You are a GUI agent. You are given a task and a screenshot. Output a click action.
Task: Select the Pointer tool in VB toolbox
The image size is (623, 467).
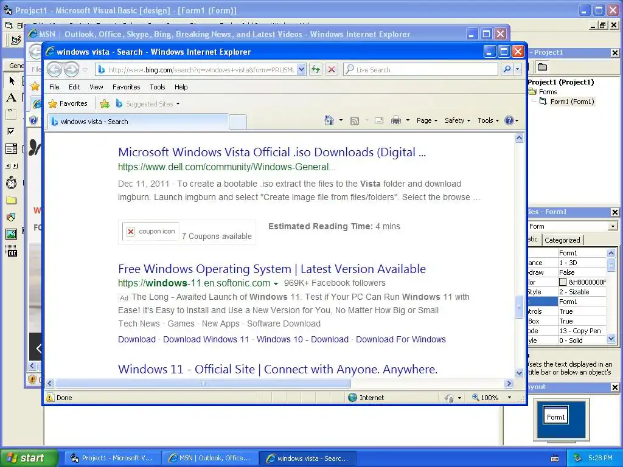[12, 81]
